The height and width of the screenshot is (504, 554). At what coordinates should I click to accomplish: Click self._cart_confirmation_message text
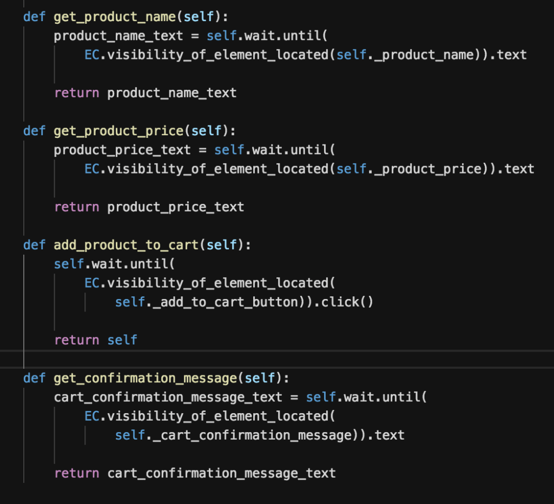pyautogui.click(x=234, y=435)
